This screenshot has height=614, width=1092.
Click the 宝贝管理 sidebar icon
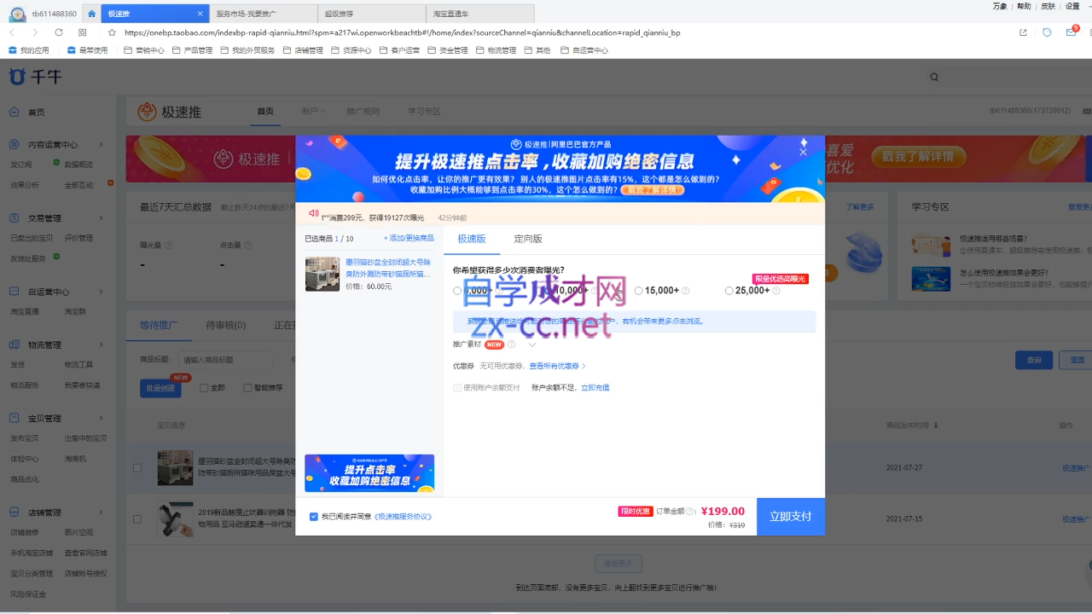tap(15, 418)
